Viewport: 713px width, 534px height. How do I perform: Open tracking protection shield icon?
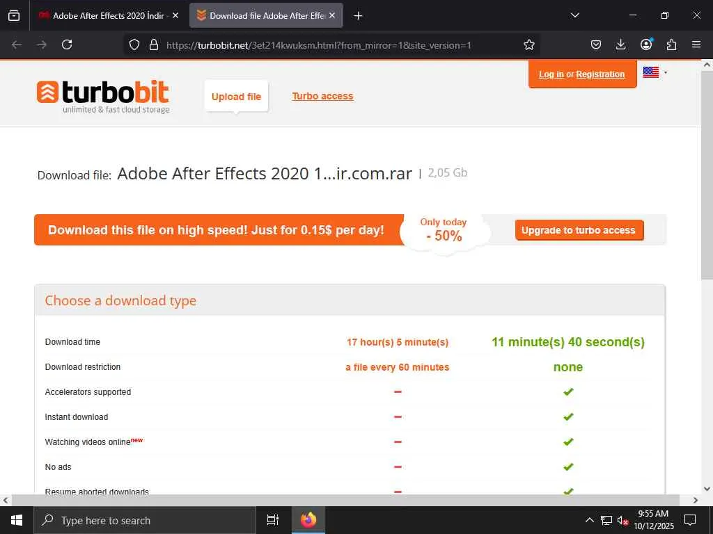pyautogui.click(x=134, y=44)
